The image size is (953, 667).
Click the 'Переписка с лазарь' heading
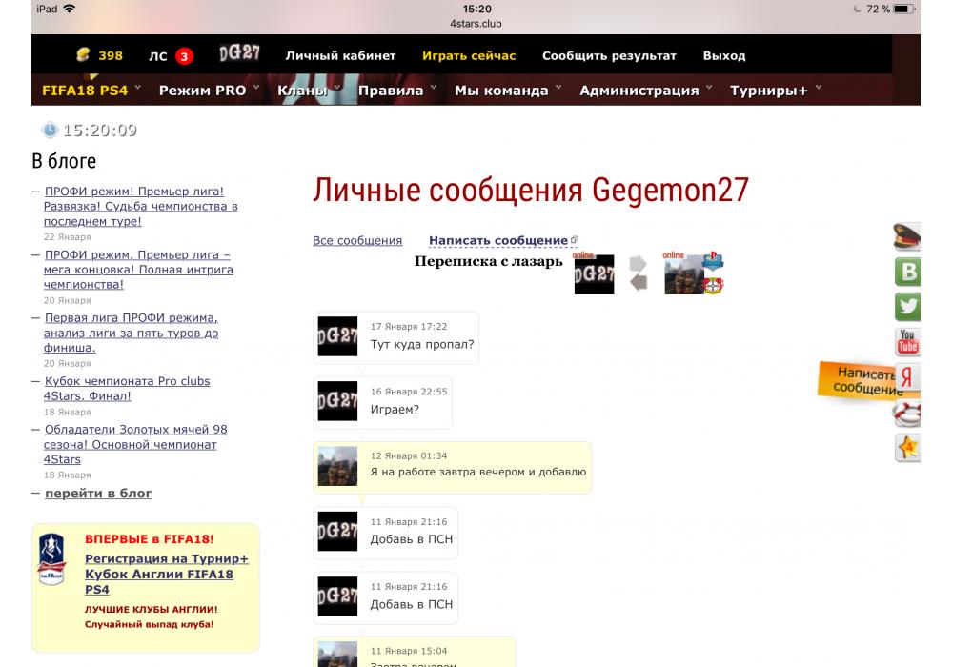click(x=488, y=261)
